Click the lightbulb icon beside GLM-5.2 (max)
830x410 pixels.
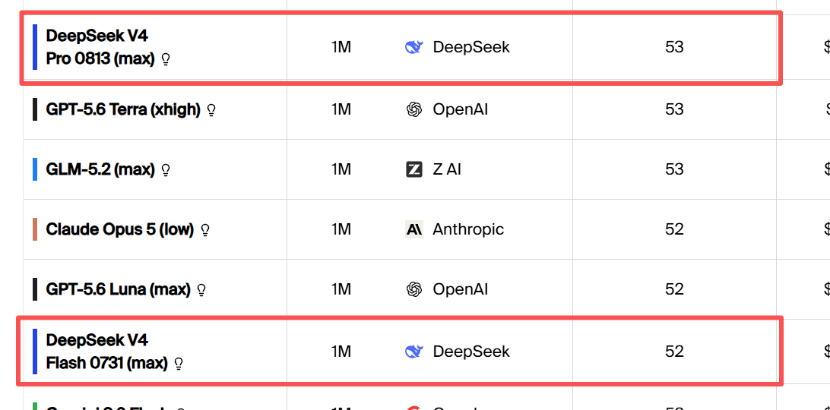(x=166, y=170)
